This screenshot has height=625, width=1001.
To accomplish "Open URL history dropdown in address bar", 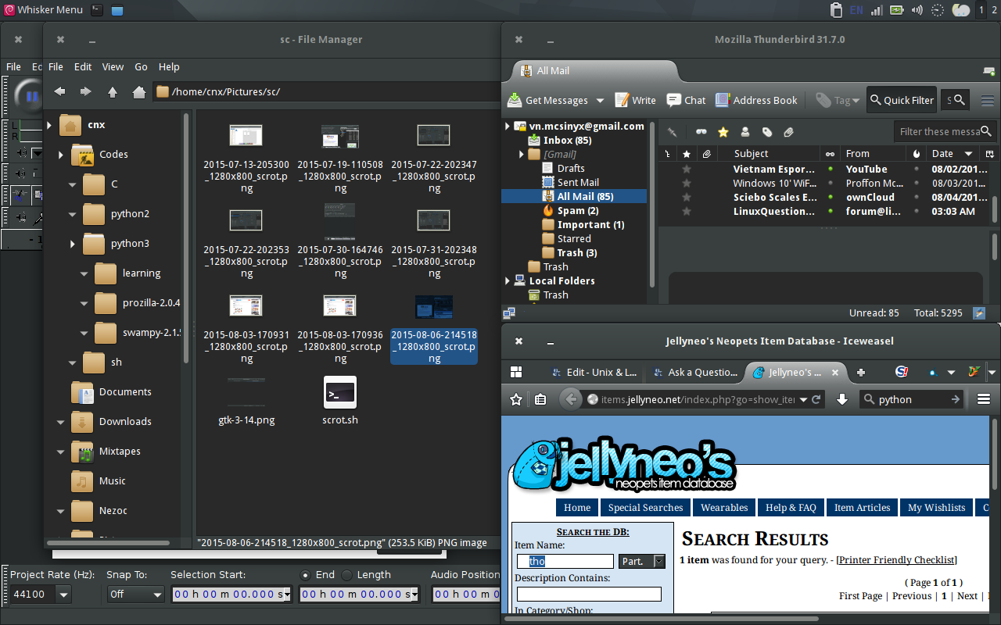I will [802, 399].
